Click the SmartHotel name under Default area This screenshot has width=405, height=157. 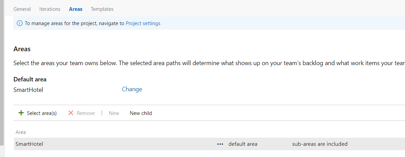(28, 90)
